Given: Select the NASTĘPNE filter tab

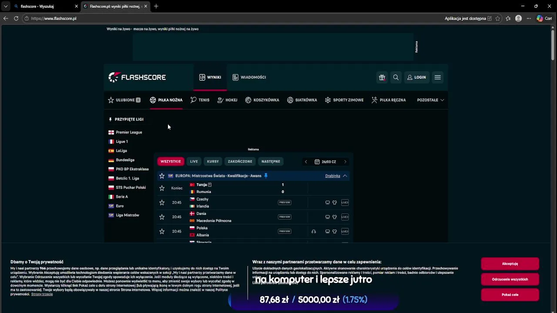Looking at the screenshot, I should (x=271, y=161).
